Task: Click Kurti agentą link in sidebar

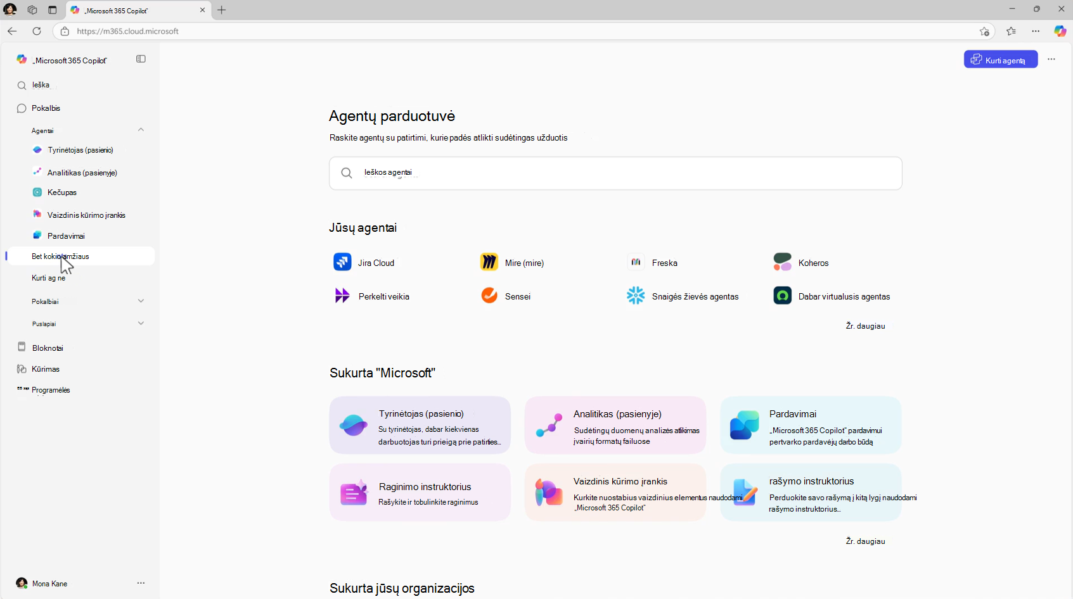Action: pyautogui.click(x=49, y=278)
